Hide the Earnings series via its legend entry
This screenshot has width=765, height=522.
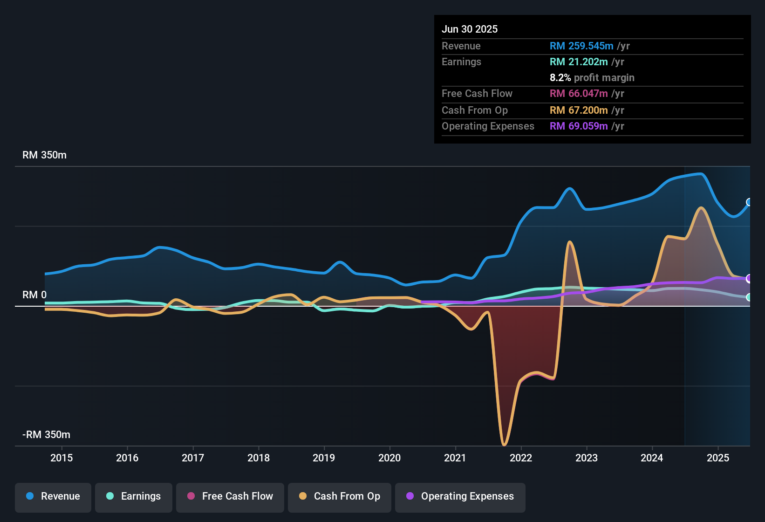coord(133,496)
